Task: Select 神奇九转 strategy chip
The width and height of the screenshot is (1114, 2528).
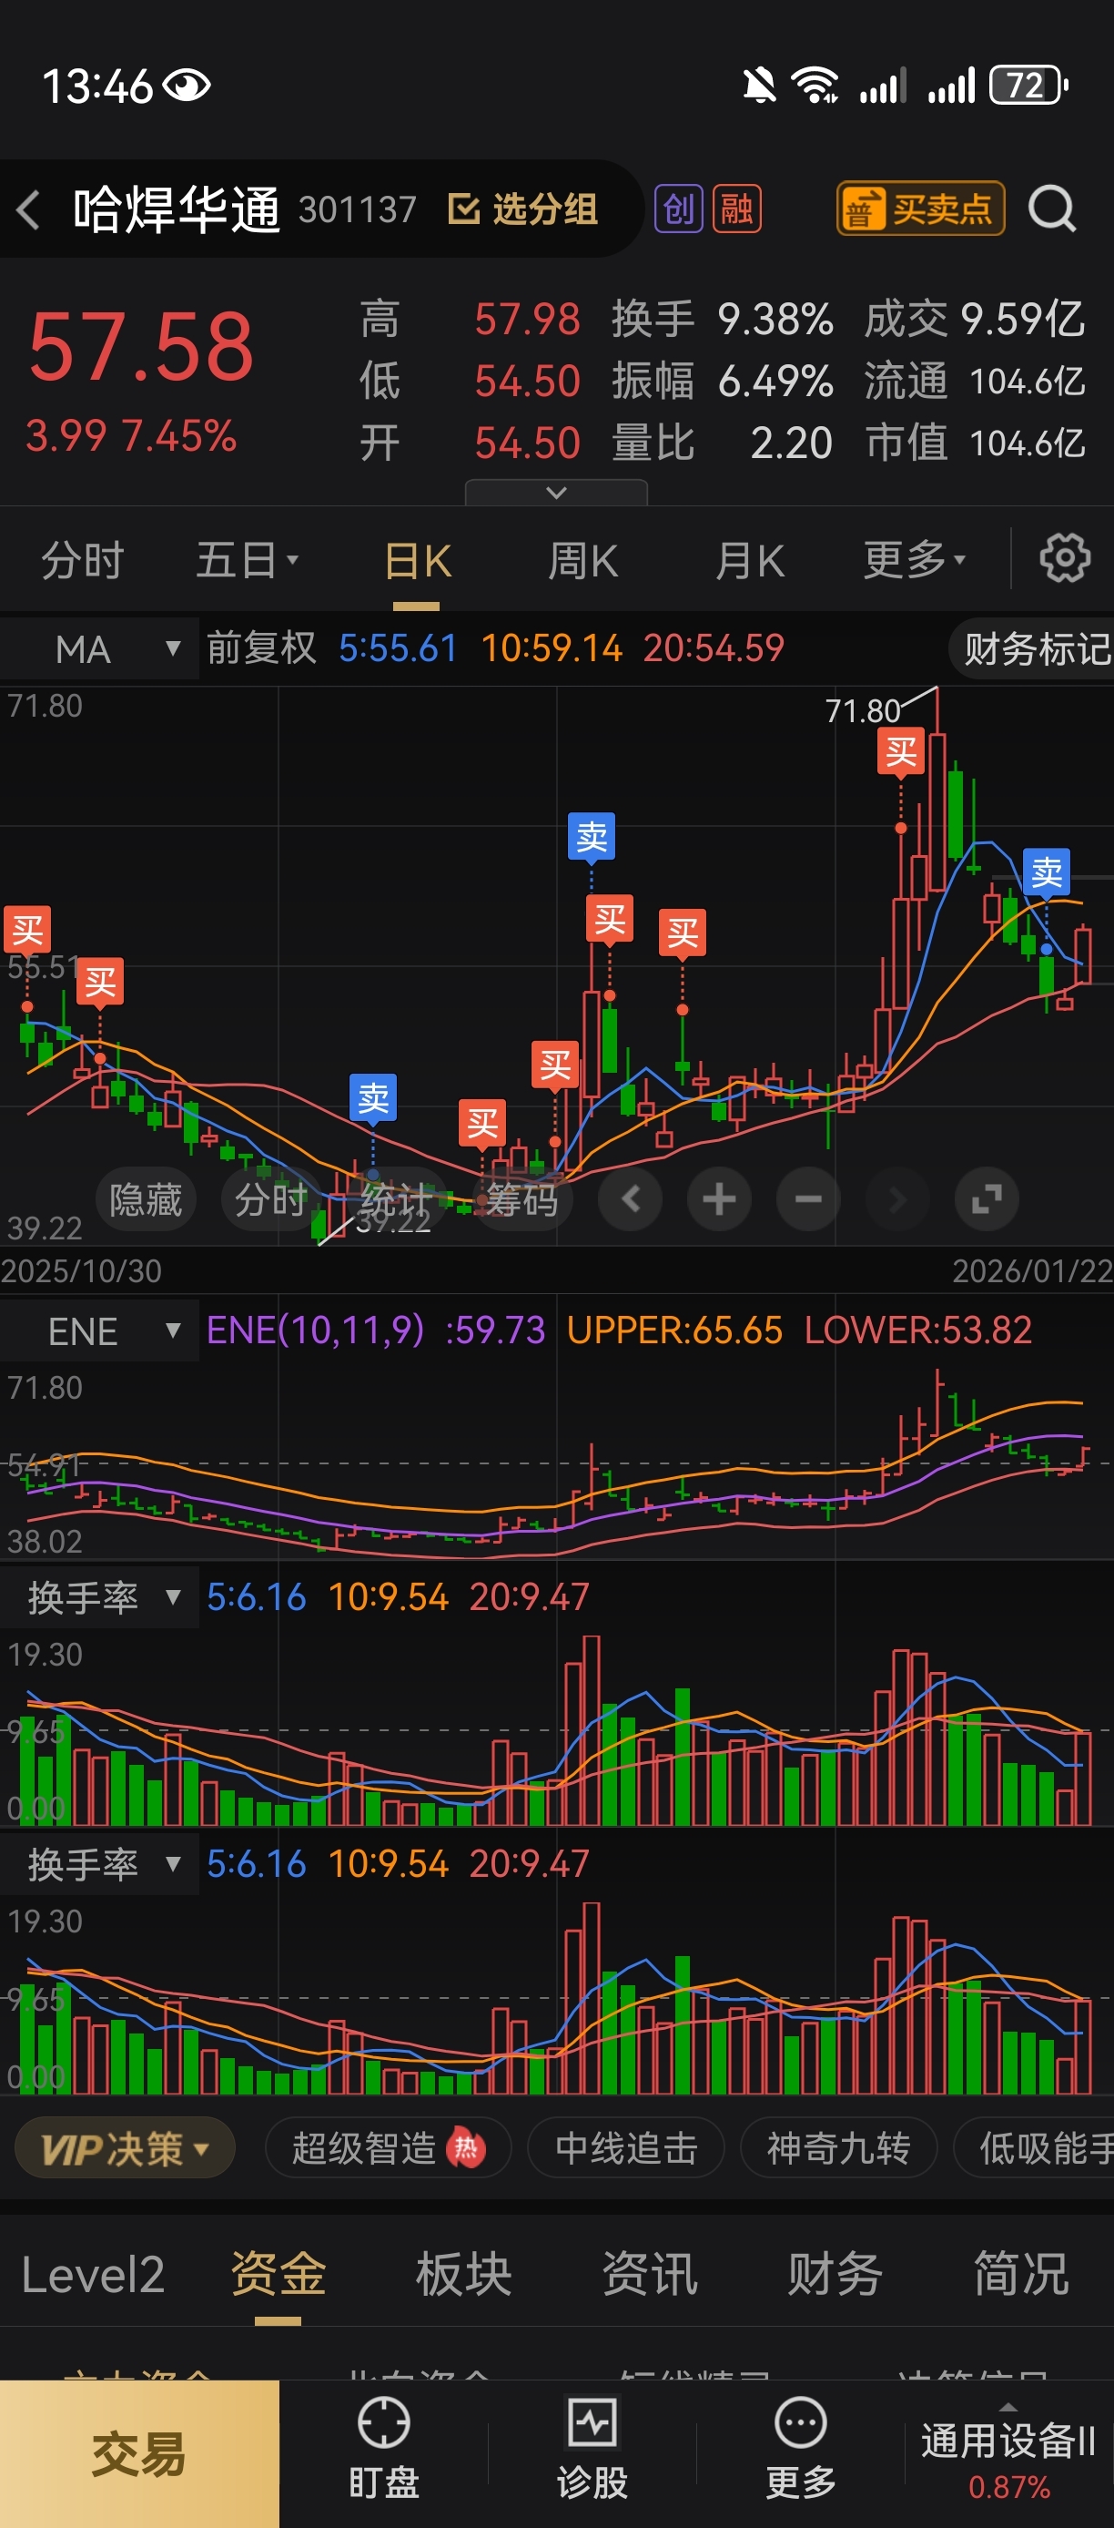Action: [x=838, y=2149]
